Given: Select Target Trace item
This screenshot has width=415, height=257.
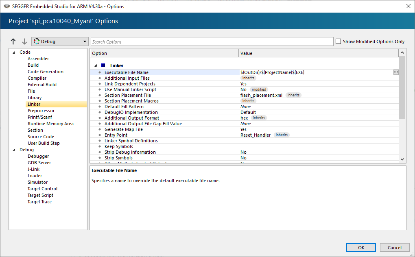Looking at the screenshot, I should tap(39, 202).
